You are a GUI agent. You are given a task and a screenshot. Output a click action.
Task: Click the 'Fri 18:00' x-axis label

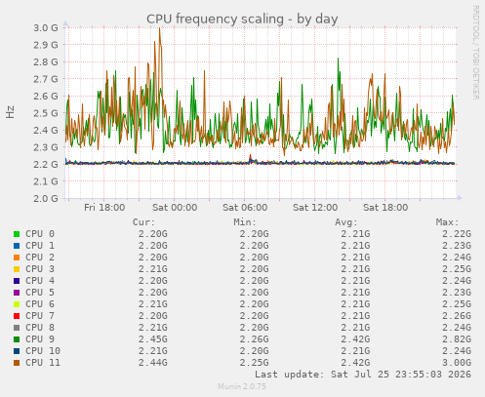(x=104, y=208)
